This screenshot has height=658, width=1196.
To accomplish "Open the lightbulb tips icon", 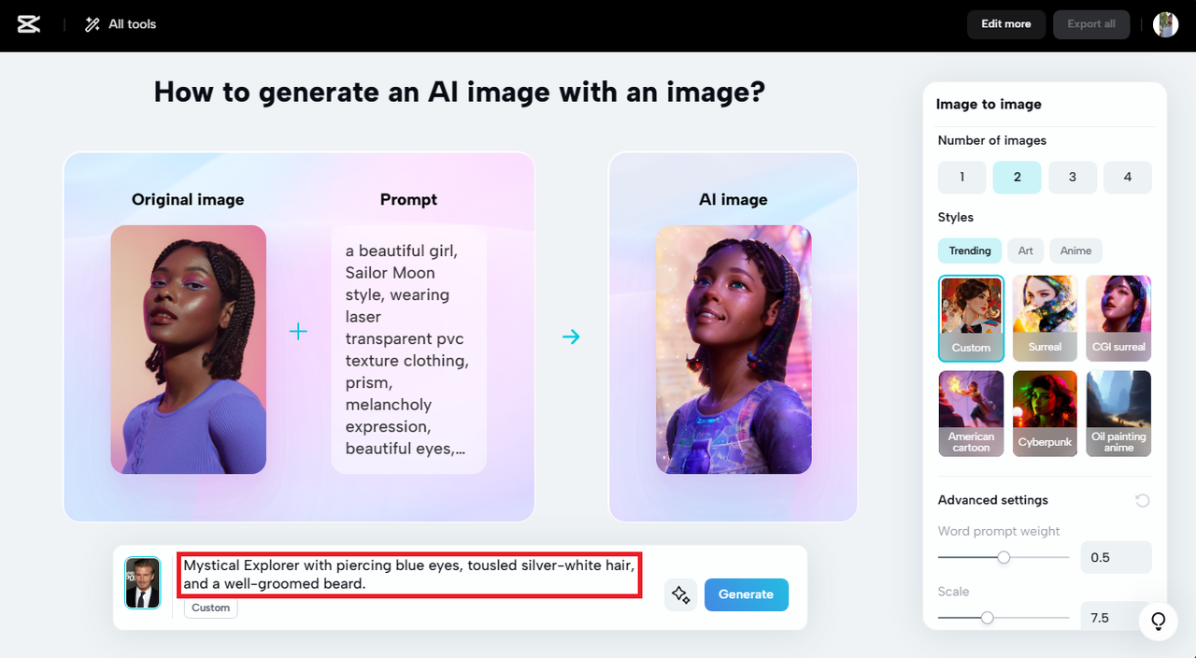I will 1158,621.
